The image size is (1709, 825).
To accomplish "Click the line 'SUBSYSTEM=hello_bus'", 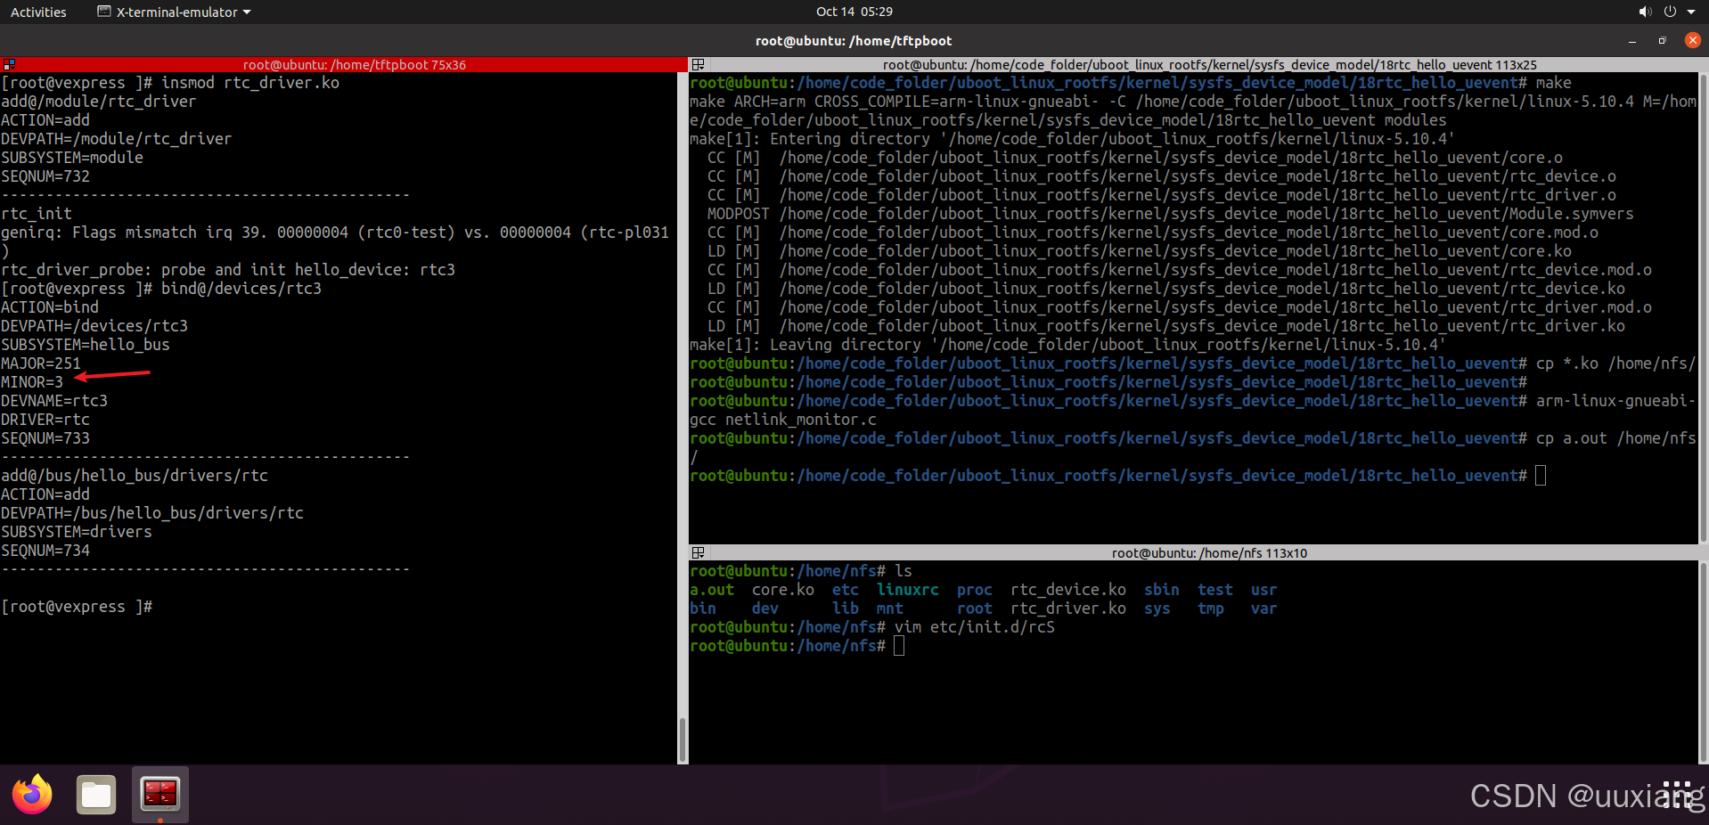I will coord(86,345).
